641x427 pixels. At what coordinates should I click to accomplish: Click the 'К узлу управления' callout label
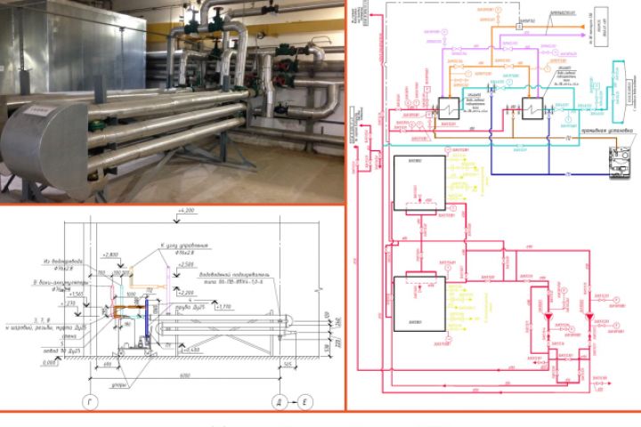(184, 246)
